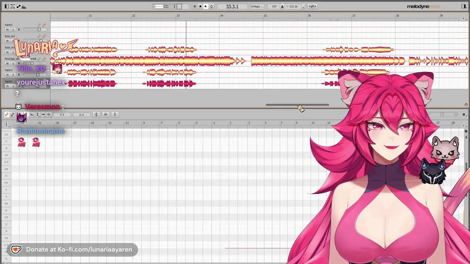Select the formant tool icon
The image size is (470, 264).
pyautogui.click(x=32, y=115)
